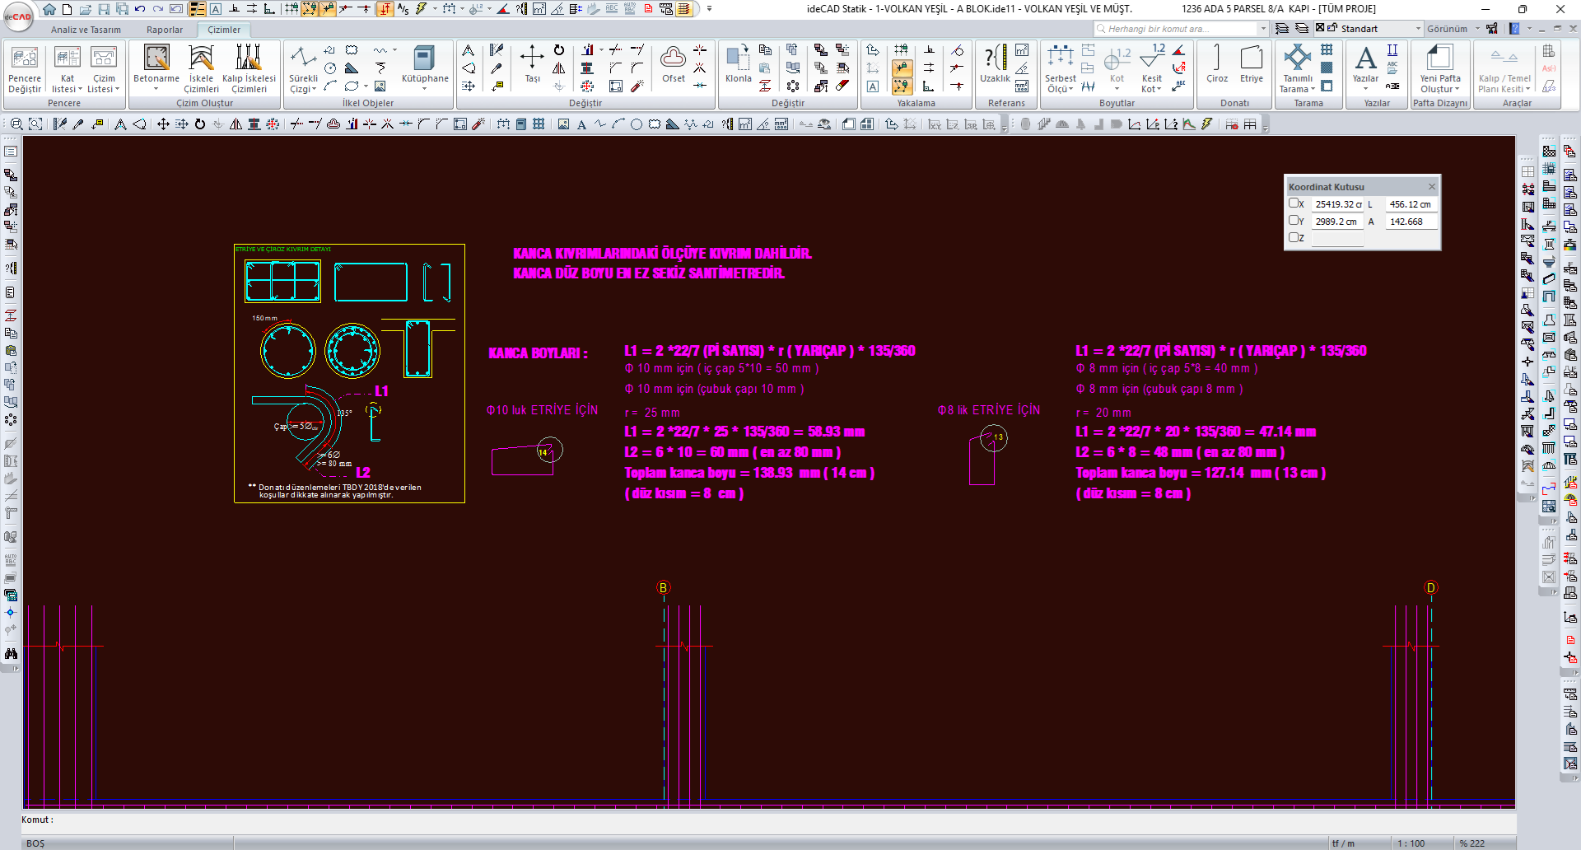Expand the Kütüphane dropdown
Image resolution: width=1581 pixels, height=850 pixels.
click(x=425, y=89)
